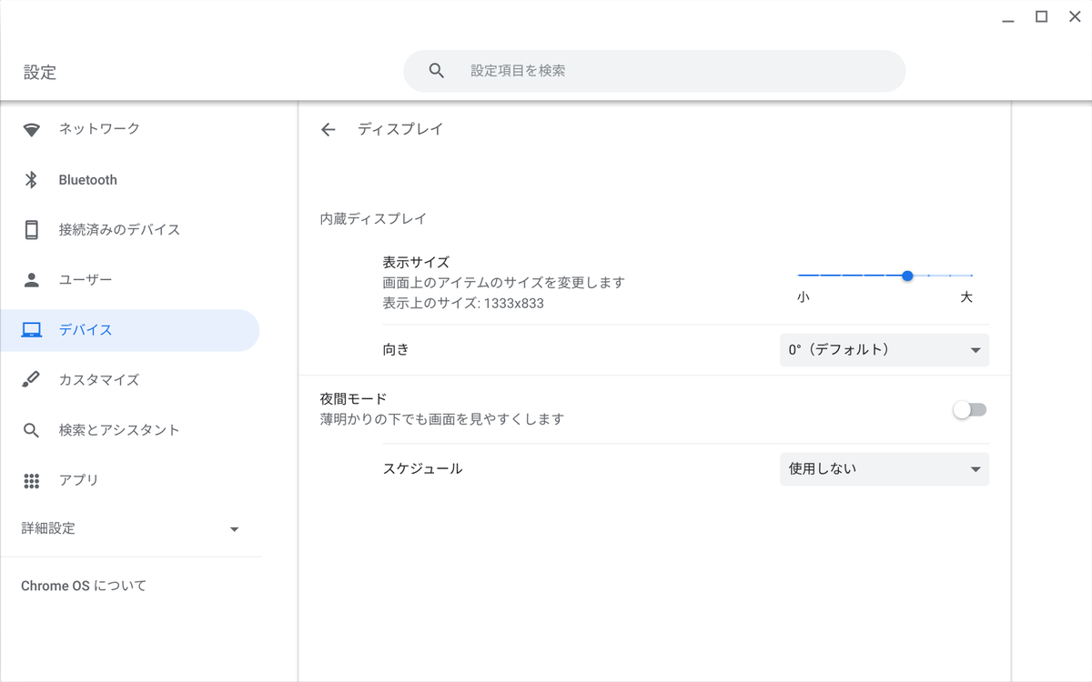Screen dimensions: 1092x682
Task: Click the customize paintbrush icon
Action: coord(32,380)
